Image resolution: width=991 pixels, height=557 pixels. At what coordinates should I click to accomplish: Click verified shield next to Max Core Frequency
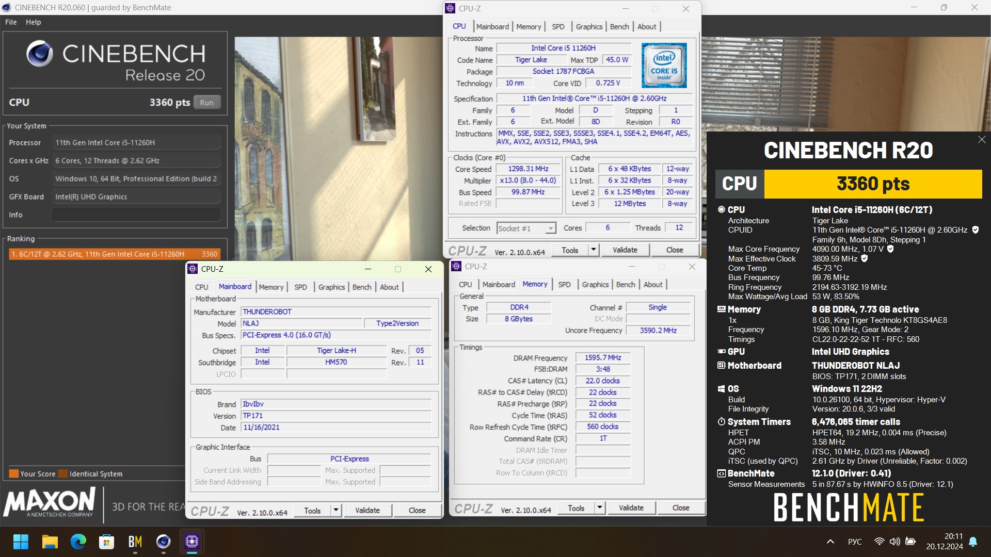point(890,249)
